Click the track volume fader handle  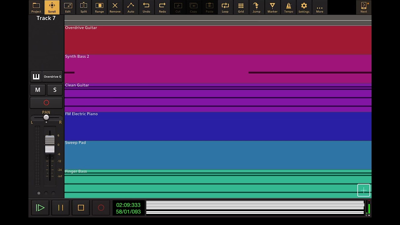(50, 144)
